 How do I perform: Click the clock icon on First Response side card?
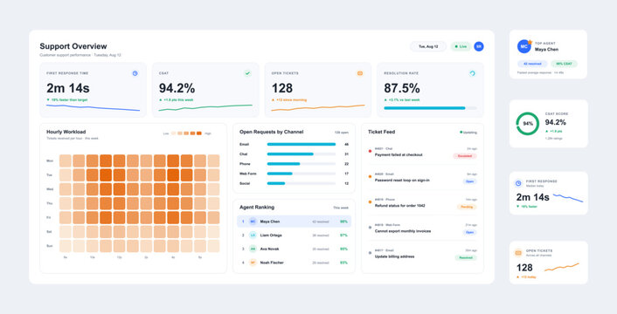click(x=518, y=183)
